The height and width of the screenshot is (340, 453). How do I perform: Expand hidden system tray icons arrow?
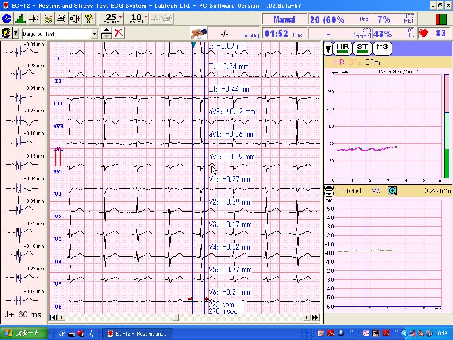pyautogui.click(x=404, y=334)
